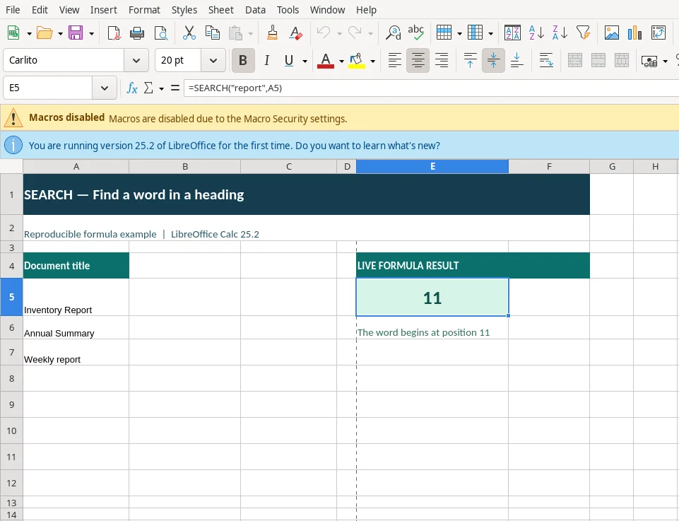Toggle the AutoFilter funnel icon
Image resolution: width=679 pixels, height=521 pixels.
click(x=584, y=33)
